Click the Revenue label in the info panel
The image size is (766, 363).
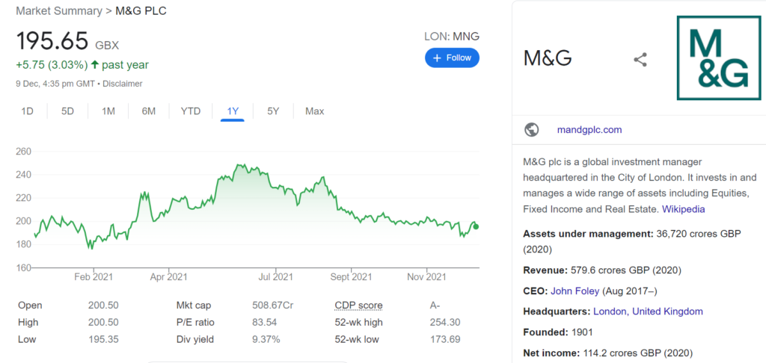(x=545, y=270)
